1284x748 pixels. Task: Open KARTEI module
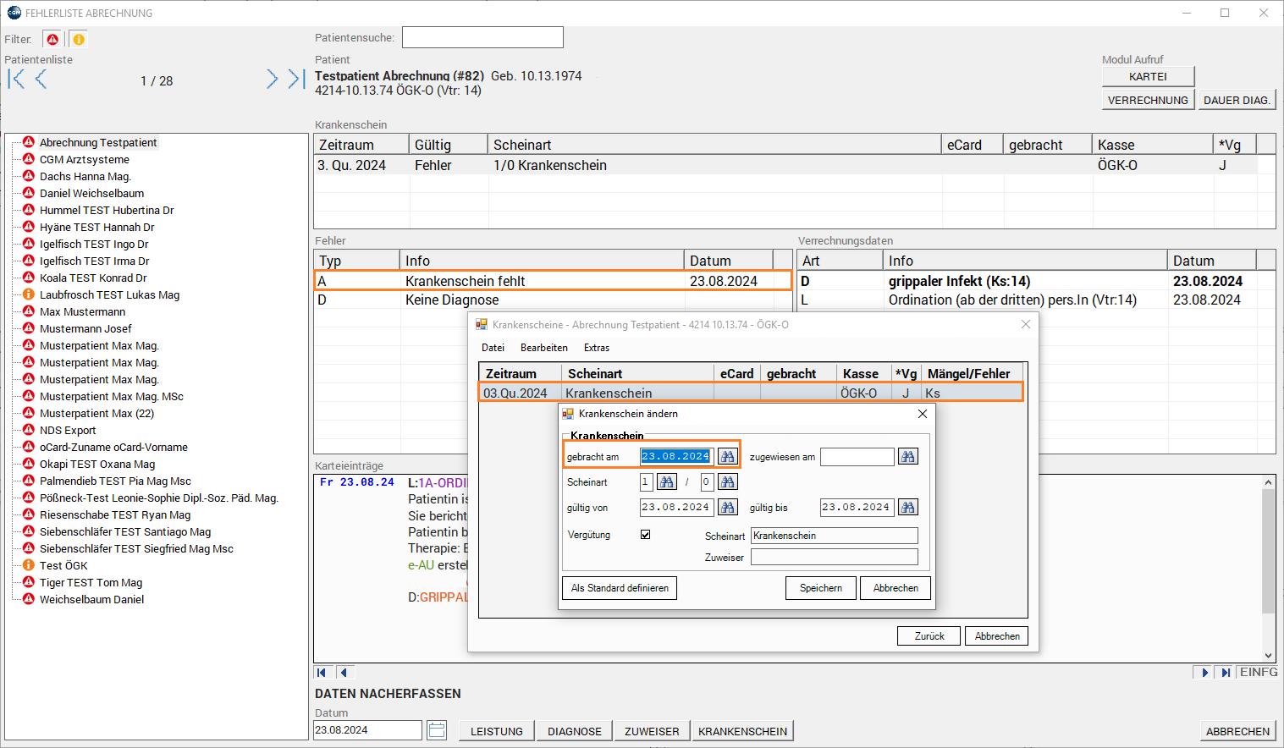tap(1148, 76)
